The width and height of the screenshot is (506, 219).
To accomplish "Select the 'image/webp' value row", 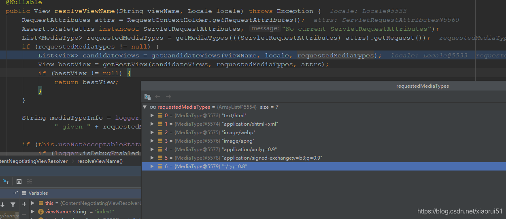I will pos(324,133).
